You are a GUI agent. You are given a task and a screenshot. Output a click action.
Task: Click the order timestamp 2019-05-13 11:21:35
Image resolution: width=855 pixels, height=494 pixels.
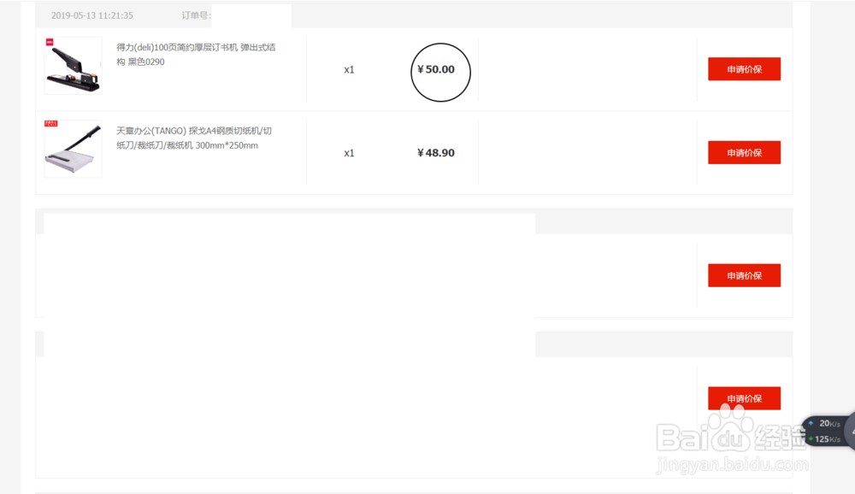(x=91, y=15)
